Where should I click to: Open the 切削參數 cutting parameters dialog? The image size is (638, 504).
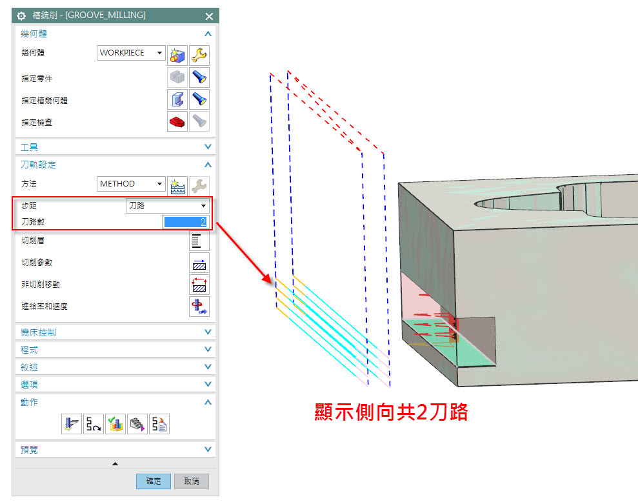[199, 263]
